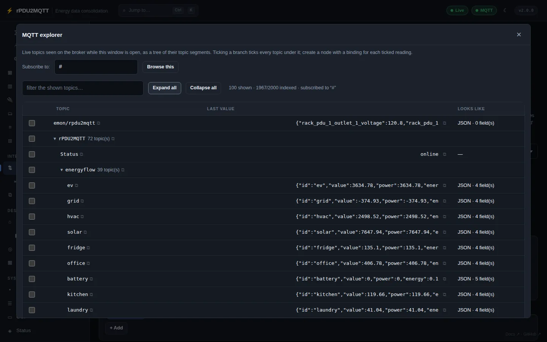Copy the 'online' Status value

click(444, 154)
